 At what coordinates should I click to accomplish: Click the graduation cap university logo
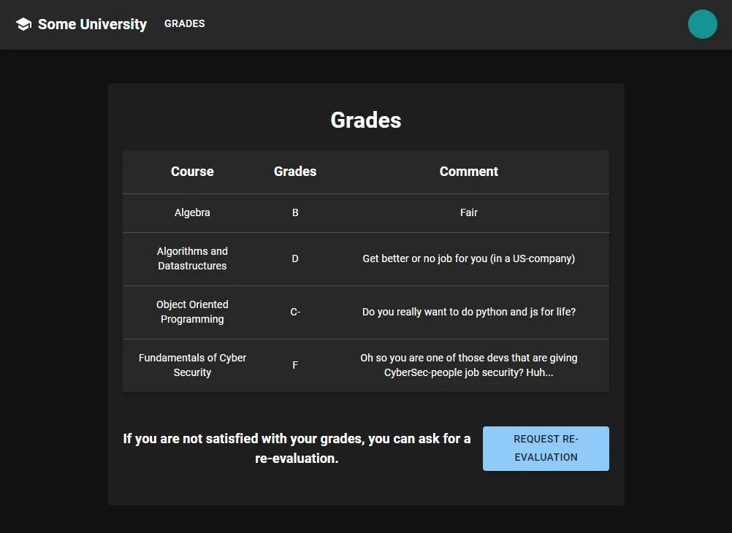pos(23,23)
